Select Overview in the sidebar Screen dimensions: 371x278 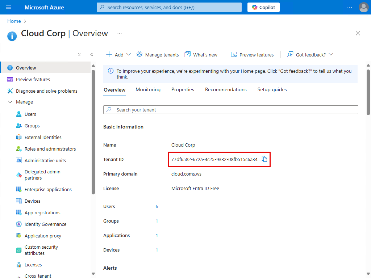tap(45, 68)
